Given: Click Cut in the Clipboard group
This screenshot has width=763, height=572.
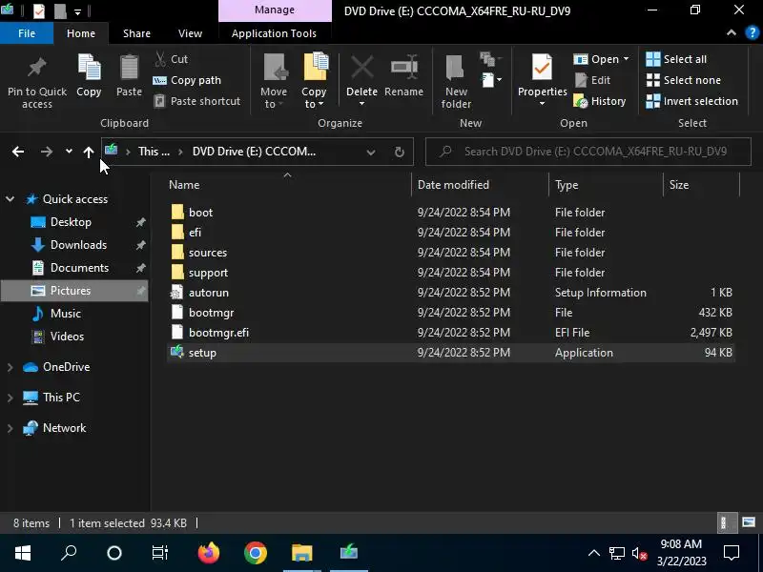Looking at the screenshot, I should (x=171, y=59).
